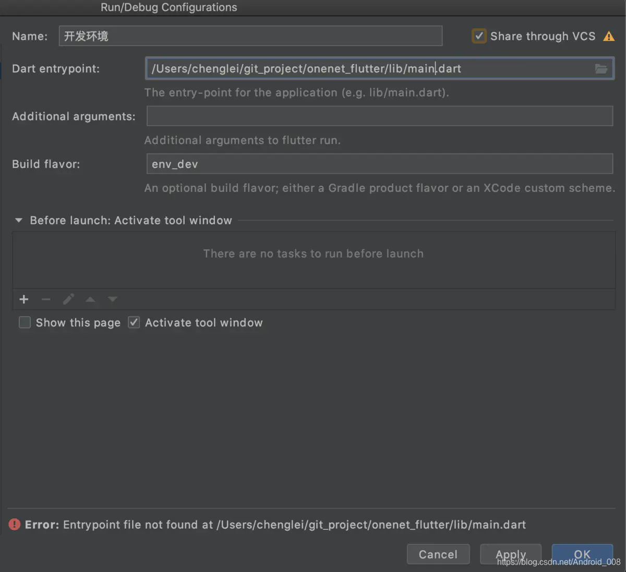Click the Run/Debug Configurations title text
This screenshot has width=626, height=572.
[169, 7]
